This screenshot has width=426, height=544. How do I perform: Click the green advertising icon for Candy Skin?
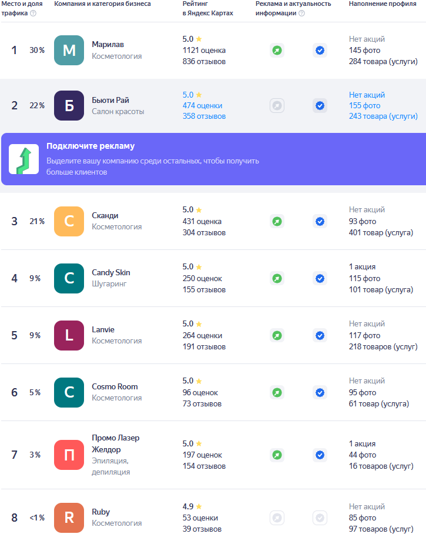277,278
